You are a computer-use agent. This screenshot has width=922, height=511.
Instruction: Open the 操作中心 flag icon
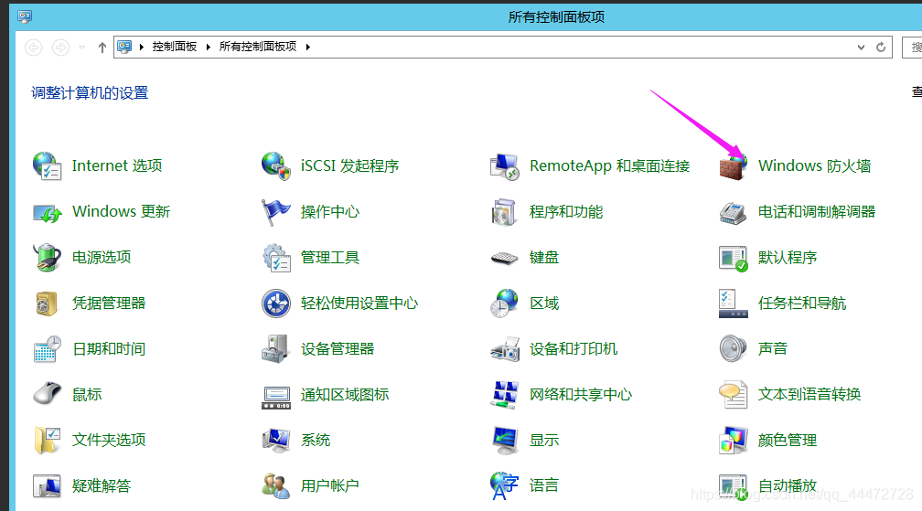coord(276,212)
